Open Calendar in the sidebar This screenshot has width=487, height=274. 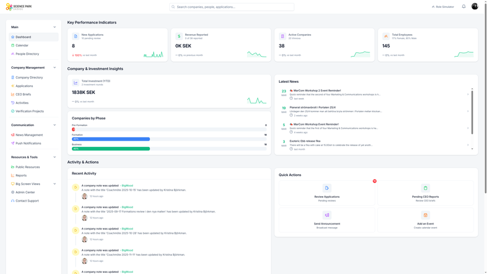(x=22, y=46)
